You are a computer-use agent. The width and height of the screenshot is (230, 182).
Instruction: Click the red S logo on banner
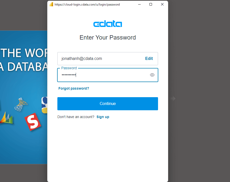tap(33, 122)
